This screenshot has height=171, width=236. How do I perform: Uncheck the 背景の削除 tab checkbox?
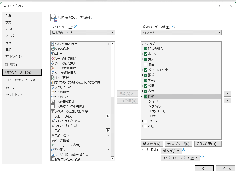coord(146,49)
